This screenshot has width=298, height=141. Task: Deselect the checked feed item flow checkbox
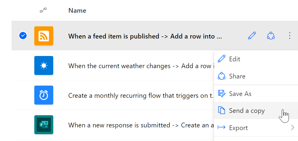point(23,36)
